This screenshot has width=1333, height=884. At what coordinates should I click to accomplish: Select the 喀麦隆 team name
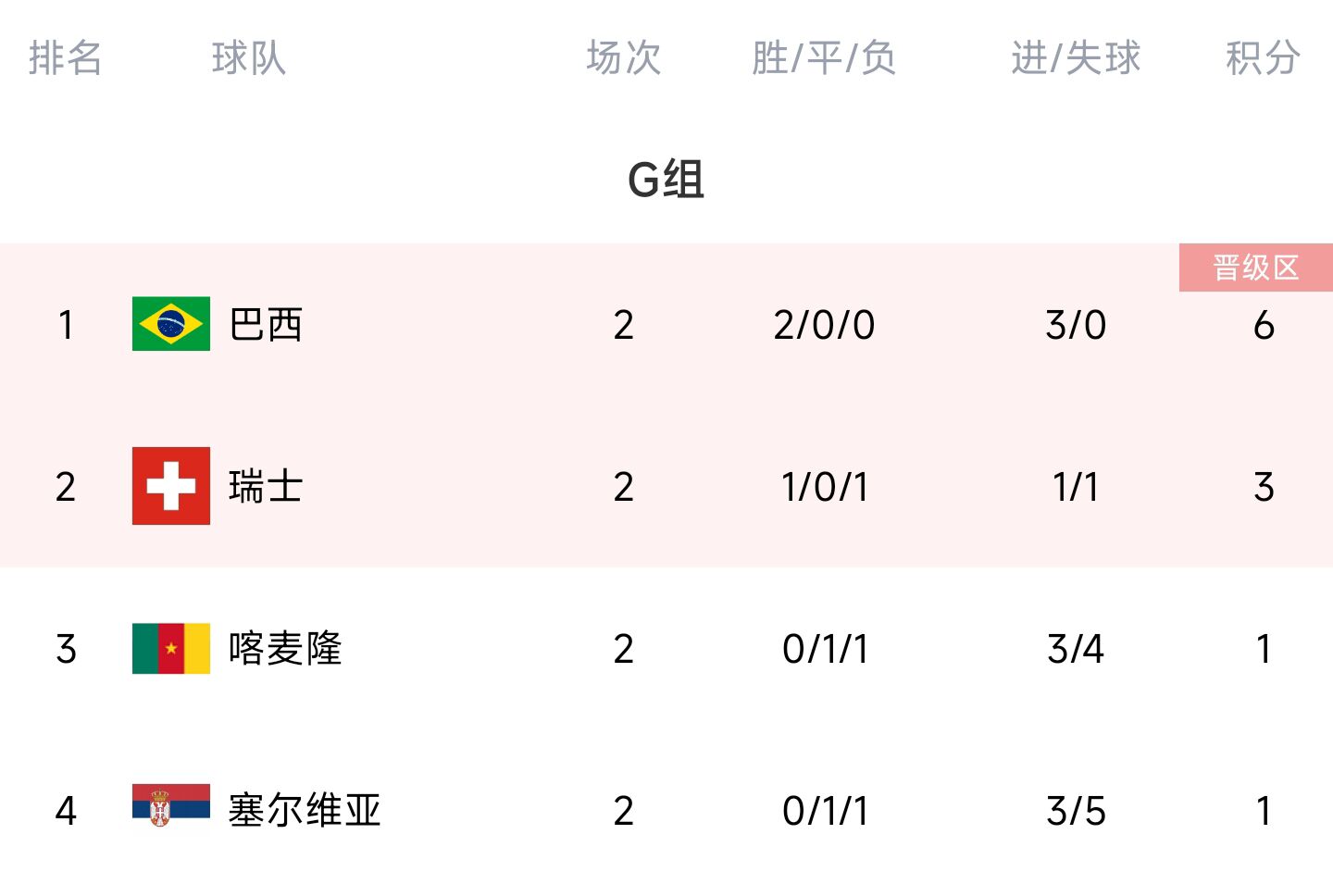pos(285,649)
